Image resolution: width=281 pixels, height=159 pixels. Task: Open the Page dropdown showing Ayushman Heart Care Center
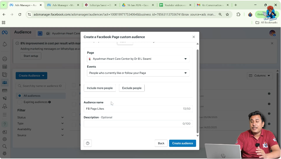click(138, 59)
